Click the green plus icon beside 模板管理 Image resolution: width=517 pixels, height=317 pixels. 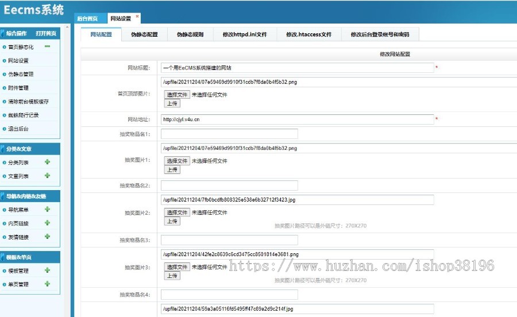tap(48, 270)
